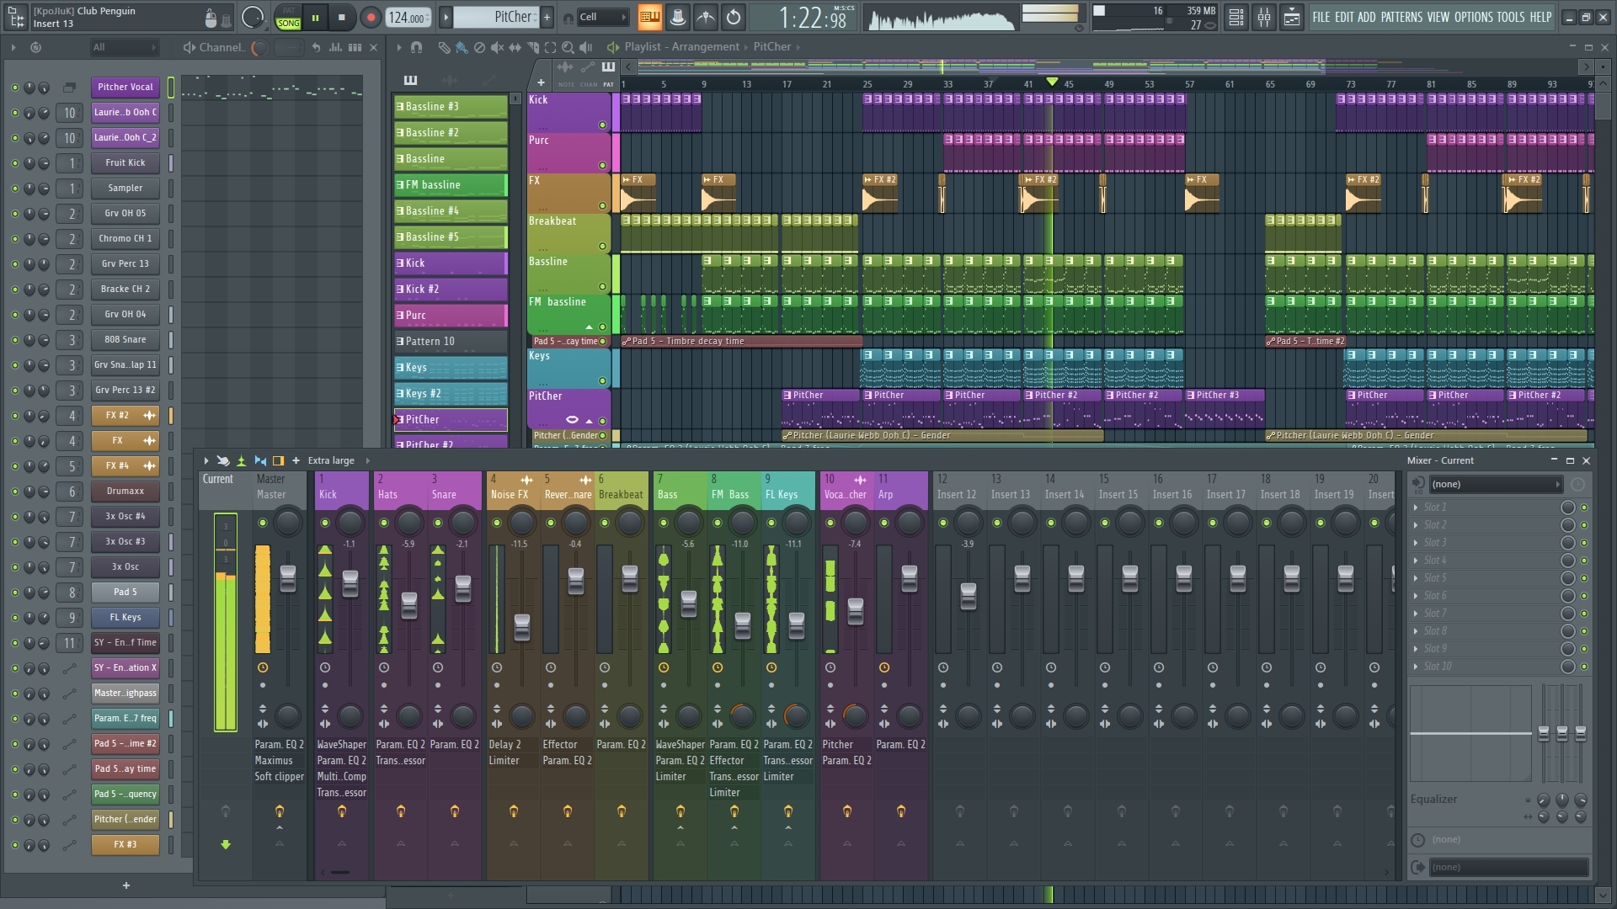Arm recording with the red record button

click(370, 17)
